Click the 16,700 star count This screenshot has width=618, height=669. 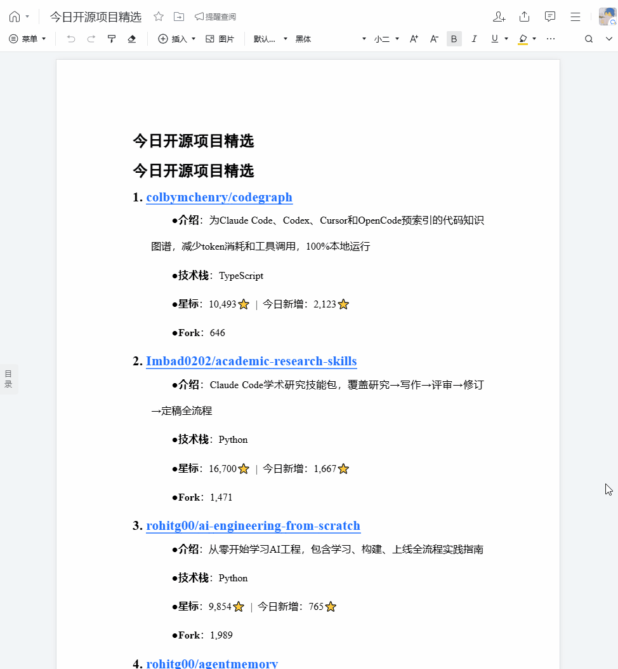click(x=223, y=468)
